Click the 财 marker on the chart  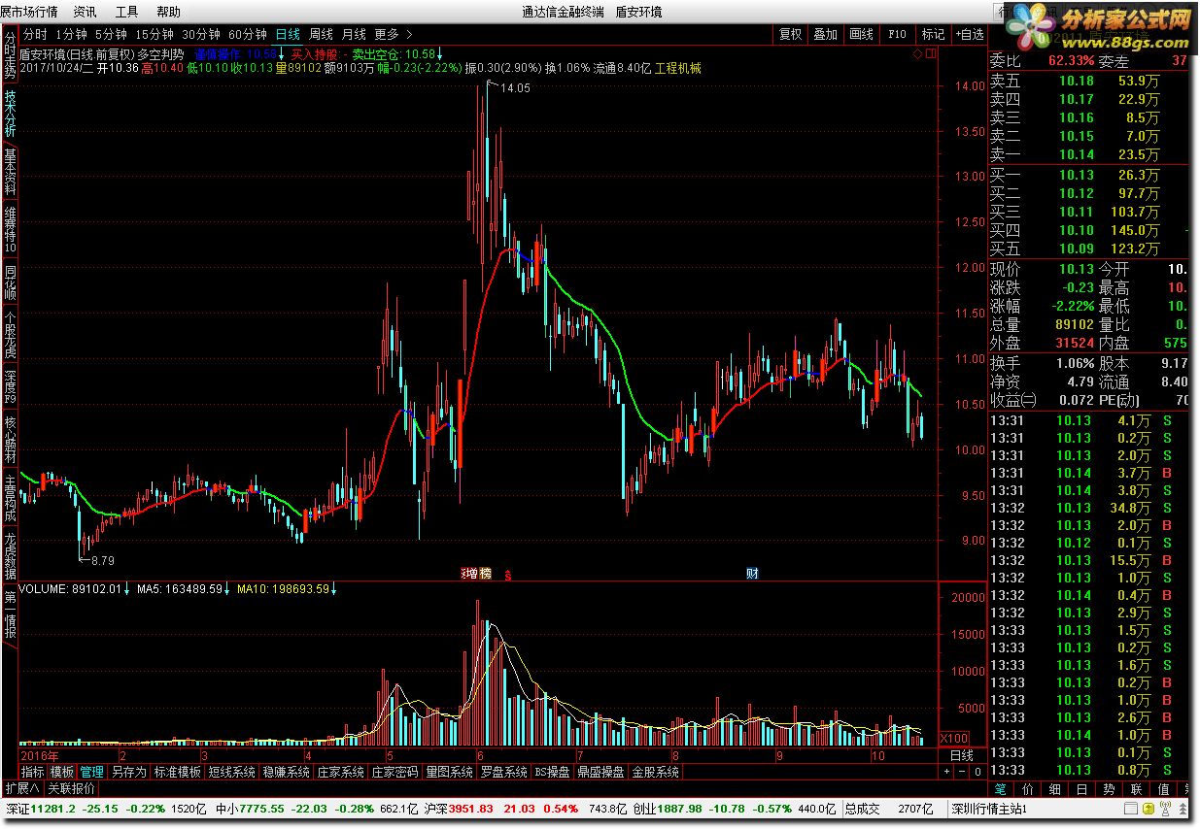(752, 574)
